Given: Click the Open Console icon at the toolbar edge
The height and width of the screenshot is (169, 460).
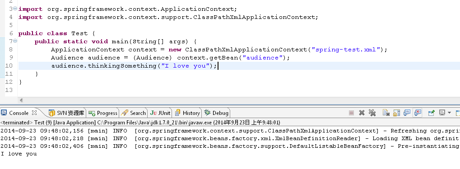Looking at the screenshot, I should 458,113.
